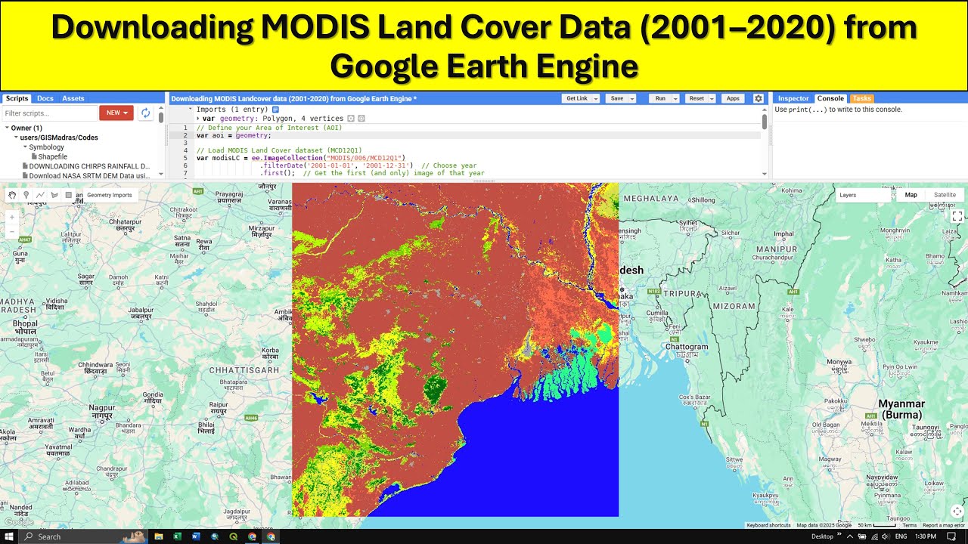The width and height of the screenshot is (968, 544).
Task: Open QGIS from the taskbar
Action: 234,536
